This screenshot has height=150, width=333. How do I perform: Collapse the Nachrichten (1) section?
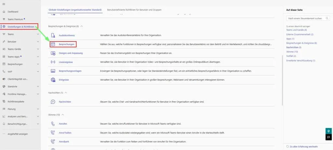coord(66,93)
